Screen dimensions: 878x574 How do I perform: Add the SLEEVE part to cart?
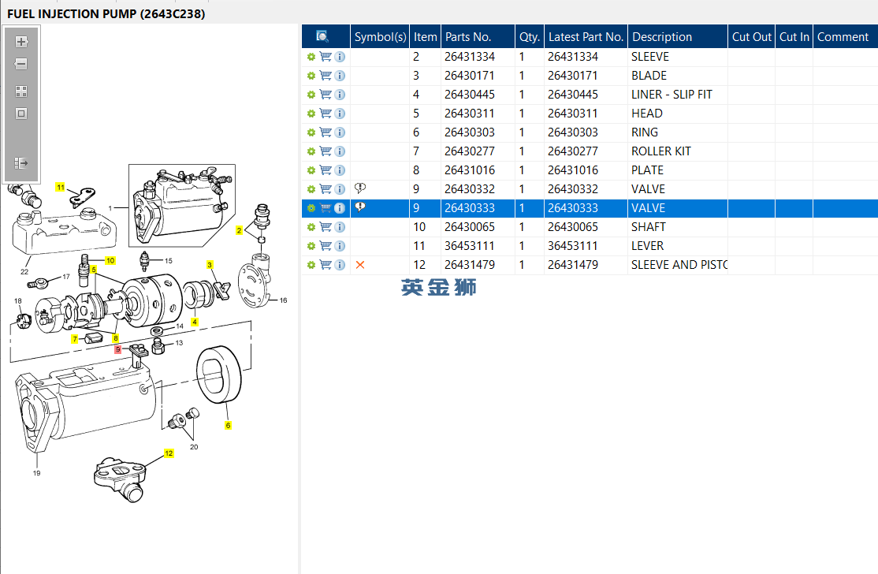325,57
